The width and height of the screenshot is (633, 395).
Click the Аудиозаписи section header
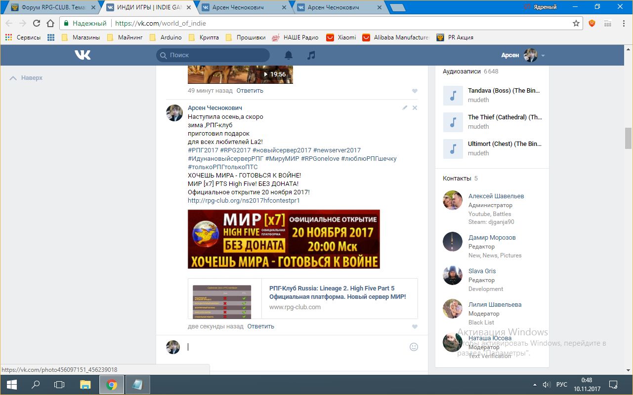(470, 71)
